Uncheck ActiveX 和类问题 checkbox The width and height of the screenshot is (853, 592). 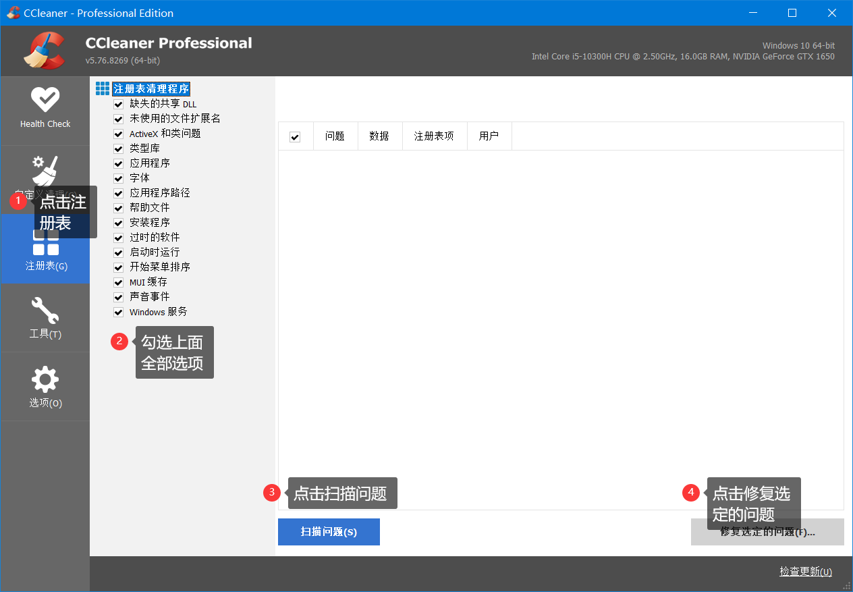tap(119, 134)
